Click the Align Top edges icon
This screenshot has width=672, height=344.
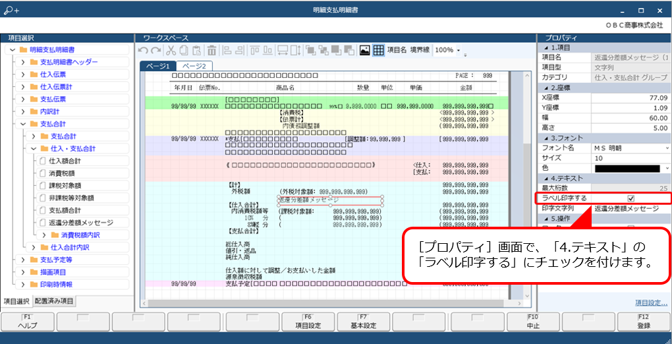click(x=255, y=50)
